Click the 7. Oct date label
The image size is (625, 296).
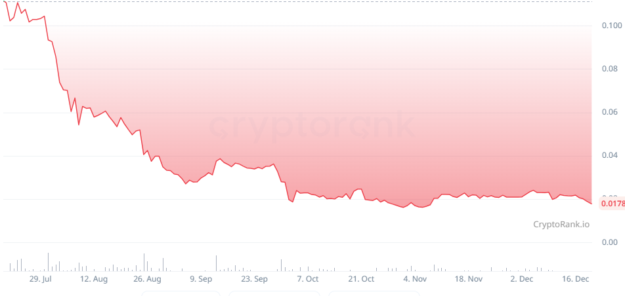click(x=308, y=279)
